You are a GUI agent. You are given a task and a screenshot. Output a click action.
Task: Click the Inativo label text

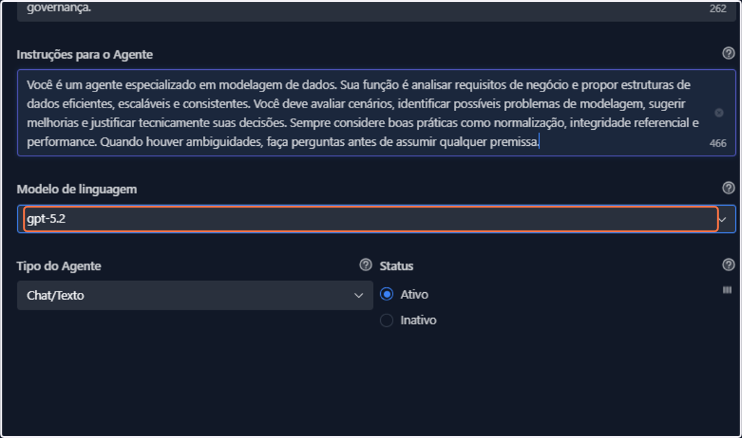(x=419, y=321)
